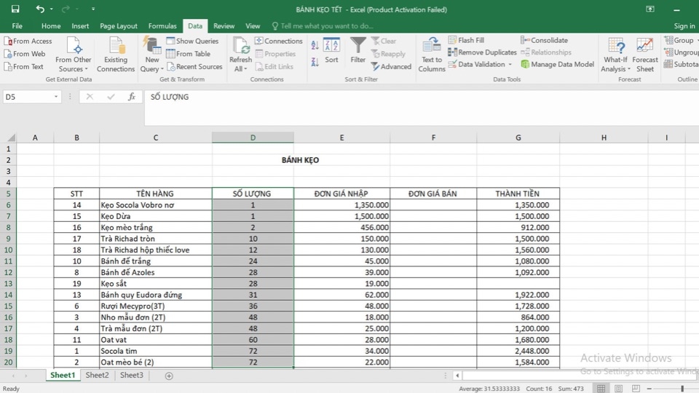
Task: Sort Z to A descending
Action: tap(315, 62)
